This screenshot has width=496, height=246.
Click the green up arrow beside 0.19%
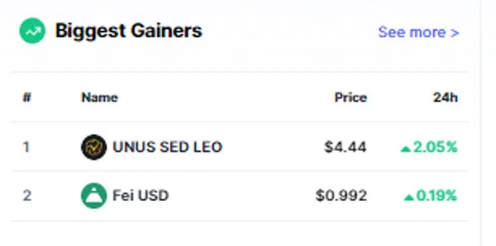pyautogui.click(x=409, y=197)
